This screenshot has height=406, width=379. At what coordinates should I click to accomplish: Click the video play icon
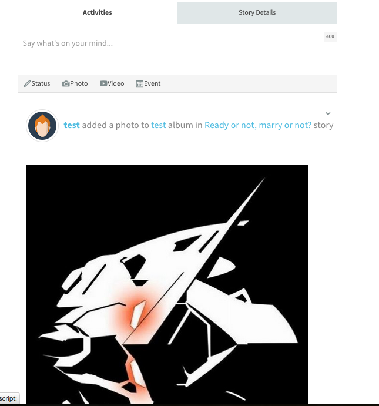103,83
